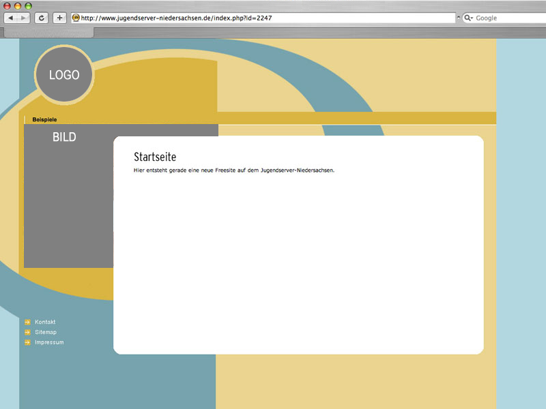Click the browser back arrow button
The height and width of the screenshot is (409, 546).
(x=11, y=18)
